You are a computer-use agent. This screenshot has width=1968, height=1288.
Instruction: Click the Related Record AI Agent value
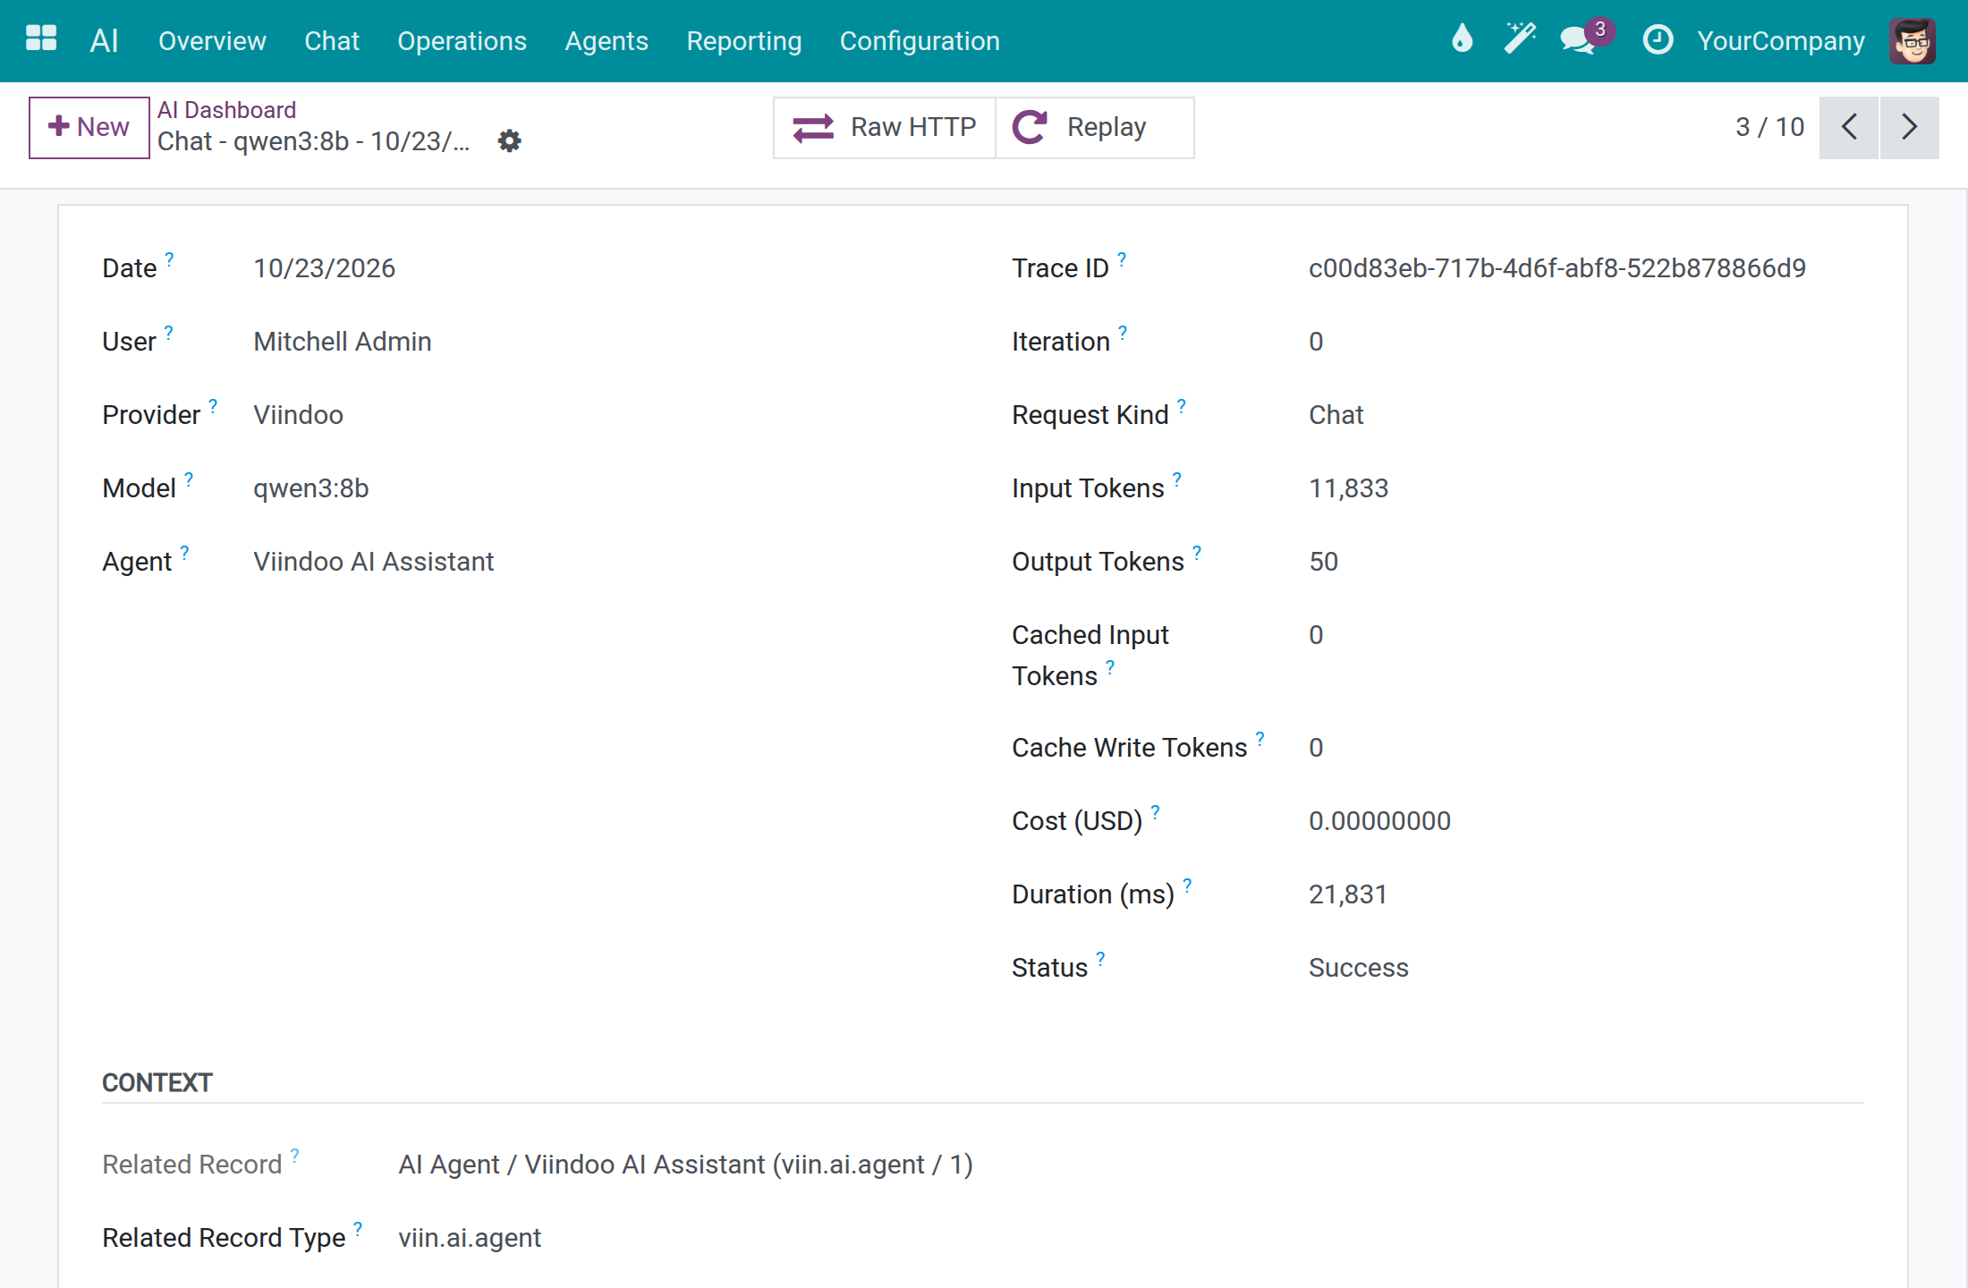(x=685, y=1165)
